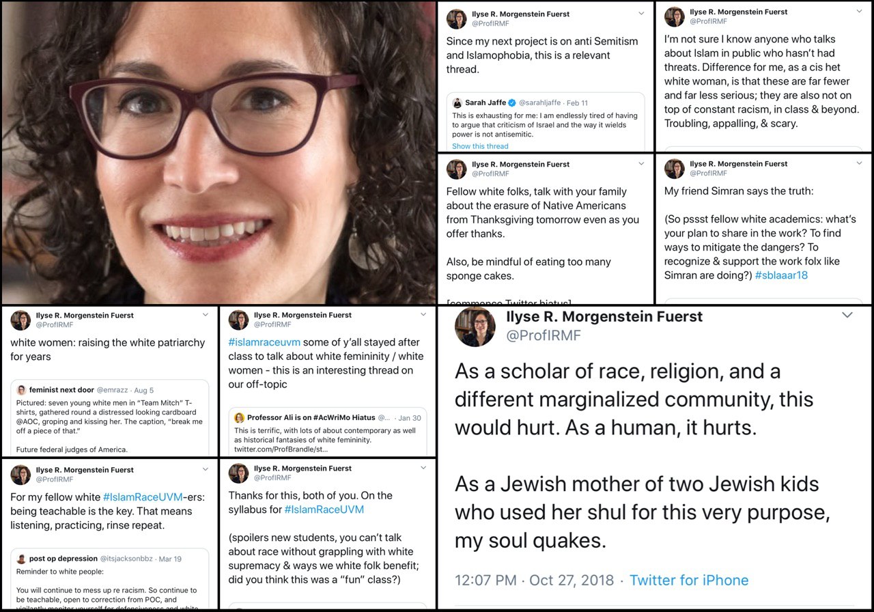Click the 'Show this thread' link

tap(480, 146)
